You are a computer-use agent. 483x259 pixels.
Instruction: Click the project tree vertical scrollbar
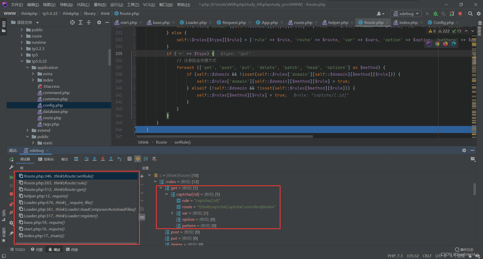tap(109, 57)
